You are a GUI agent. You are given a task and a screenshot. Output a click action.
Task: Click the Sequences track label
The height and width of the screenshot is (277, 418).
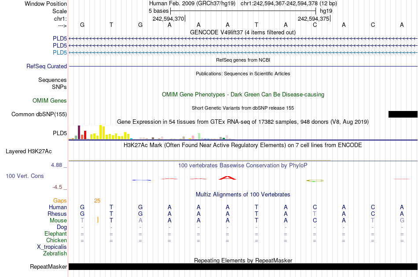[x=52, y=80]
